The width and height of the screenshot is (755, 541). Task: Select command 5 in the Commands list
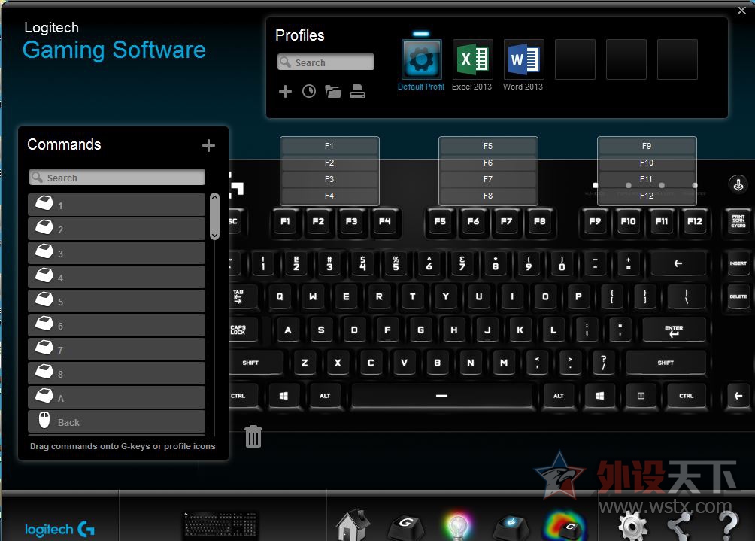click(x=117, y=301)
